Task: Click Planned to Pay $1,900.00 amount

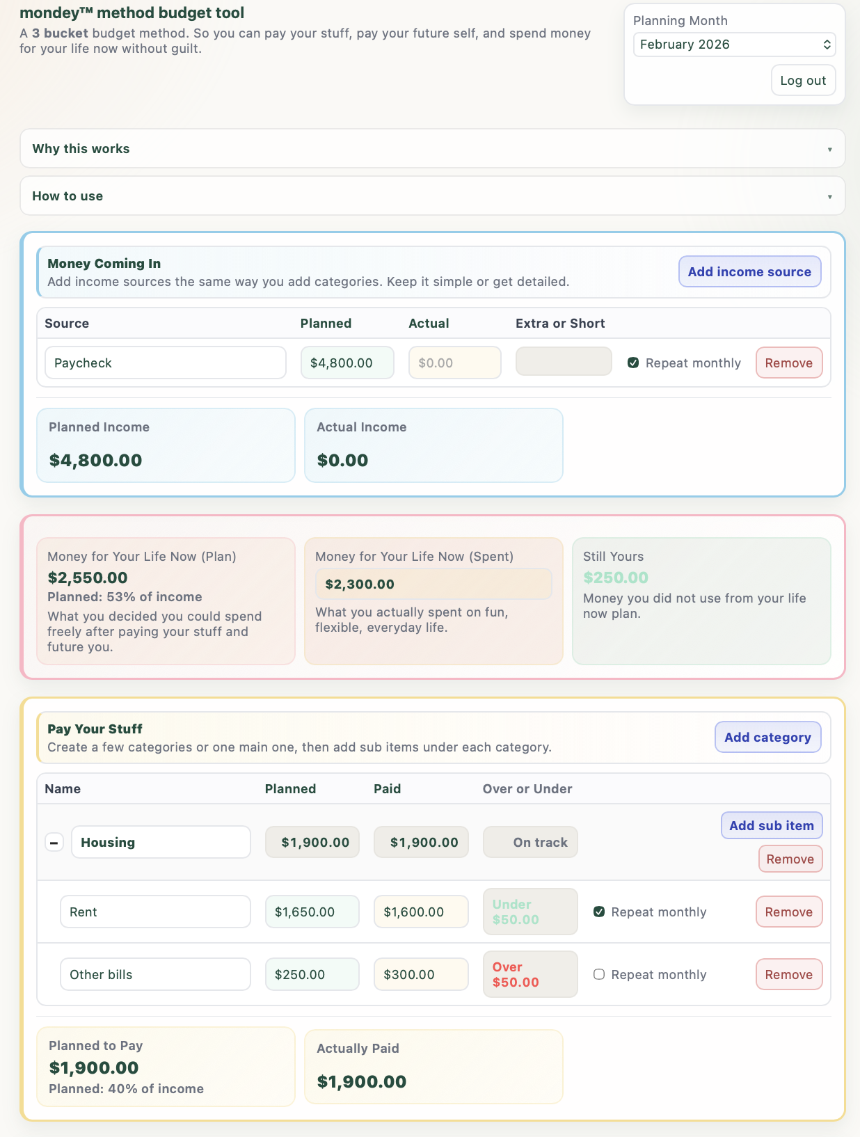Action: pos(94,1067)
